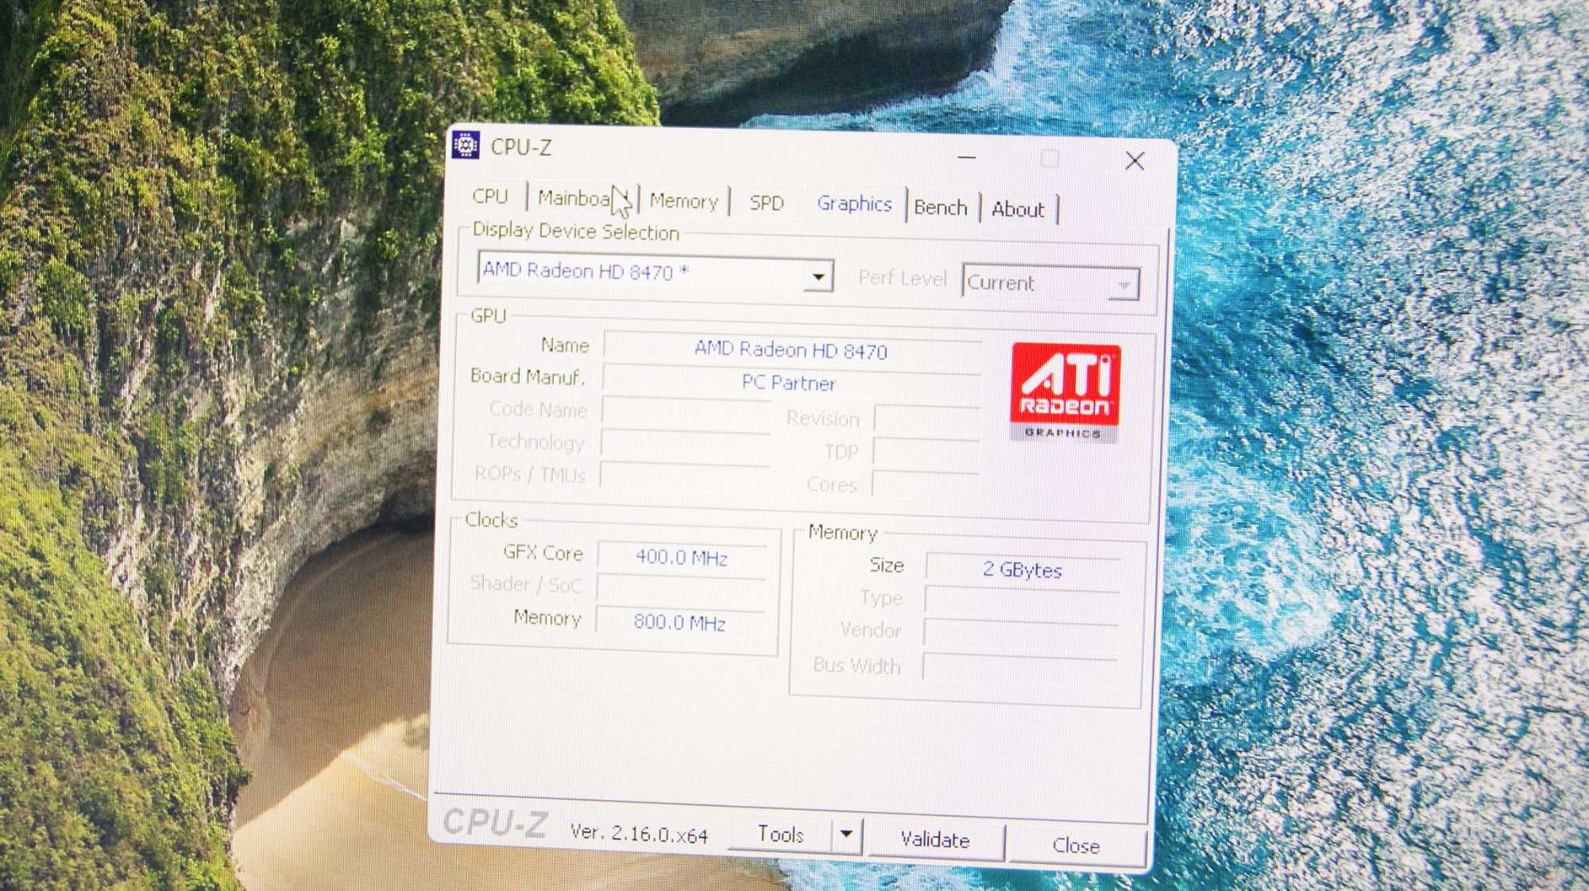
Task: Select the Memory tab
Action: [x=684, y=201]
